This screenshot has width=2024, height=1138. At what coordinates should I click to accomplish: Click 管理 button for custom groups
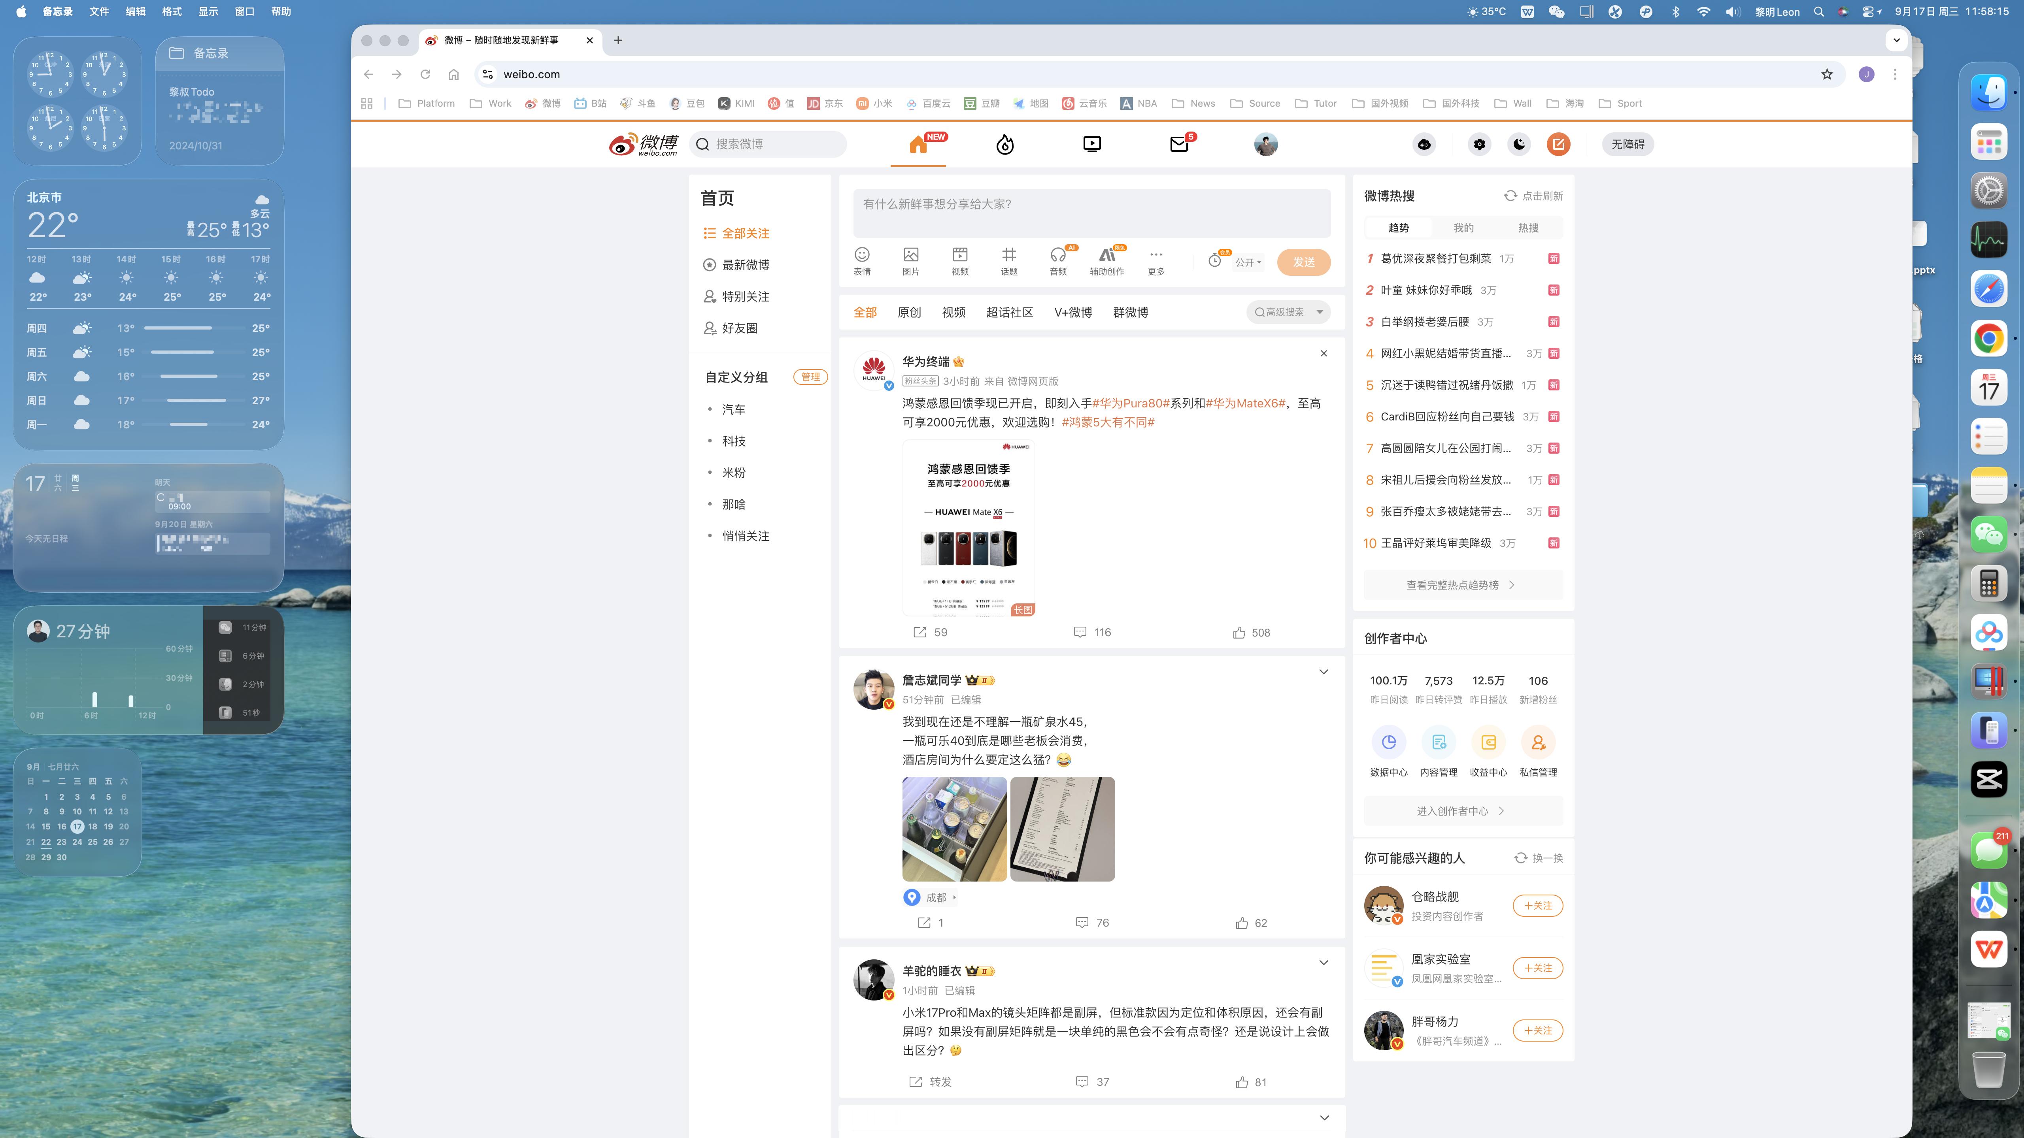tap(810, 377)
